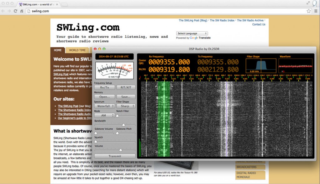
Task: Open The SW Radio Archive header link
Action: (x=250, y=20)
